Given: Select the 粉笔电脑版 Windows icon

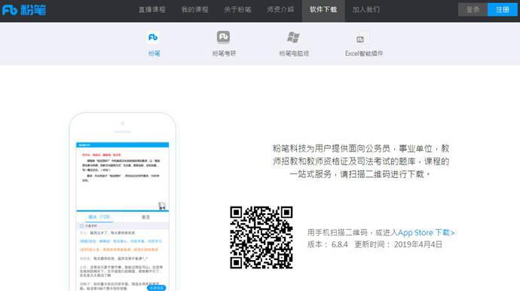Looking at the screenshot, I should [293, 37].
